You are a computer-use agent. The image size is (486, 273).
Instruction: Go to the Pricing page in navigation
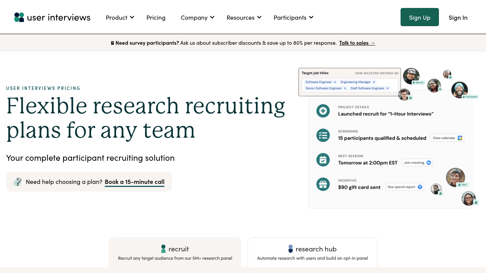[x=156, y=17]
